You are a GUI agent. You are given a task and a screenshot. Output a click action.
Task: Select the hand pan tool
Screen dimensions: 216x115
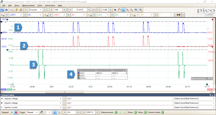pyautogui.click(x=119, y=10)
